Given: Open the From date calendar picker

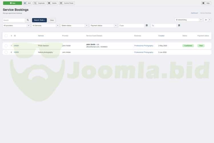Looking at the screenshot, I should coord(147,25).
